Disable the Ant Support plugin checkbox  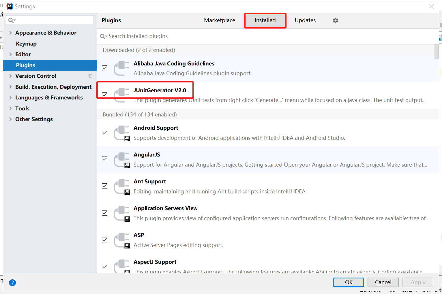click(105, 186)
